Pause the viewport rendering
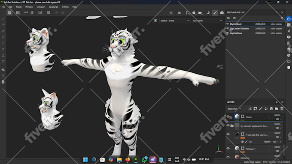The image size is (292, 164). pos(179,12)
